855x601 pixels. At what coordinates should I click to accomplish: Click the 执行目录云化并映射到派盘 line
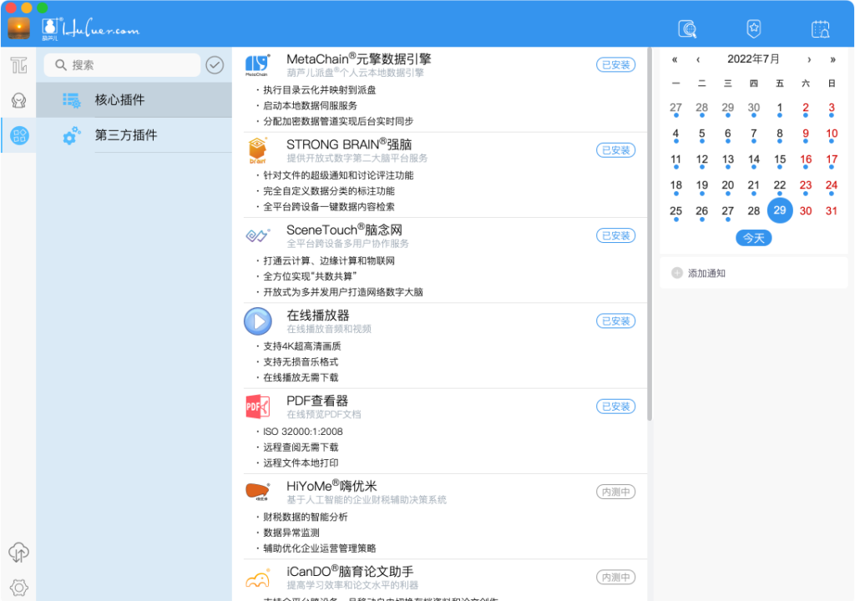[x=320, y=90]
